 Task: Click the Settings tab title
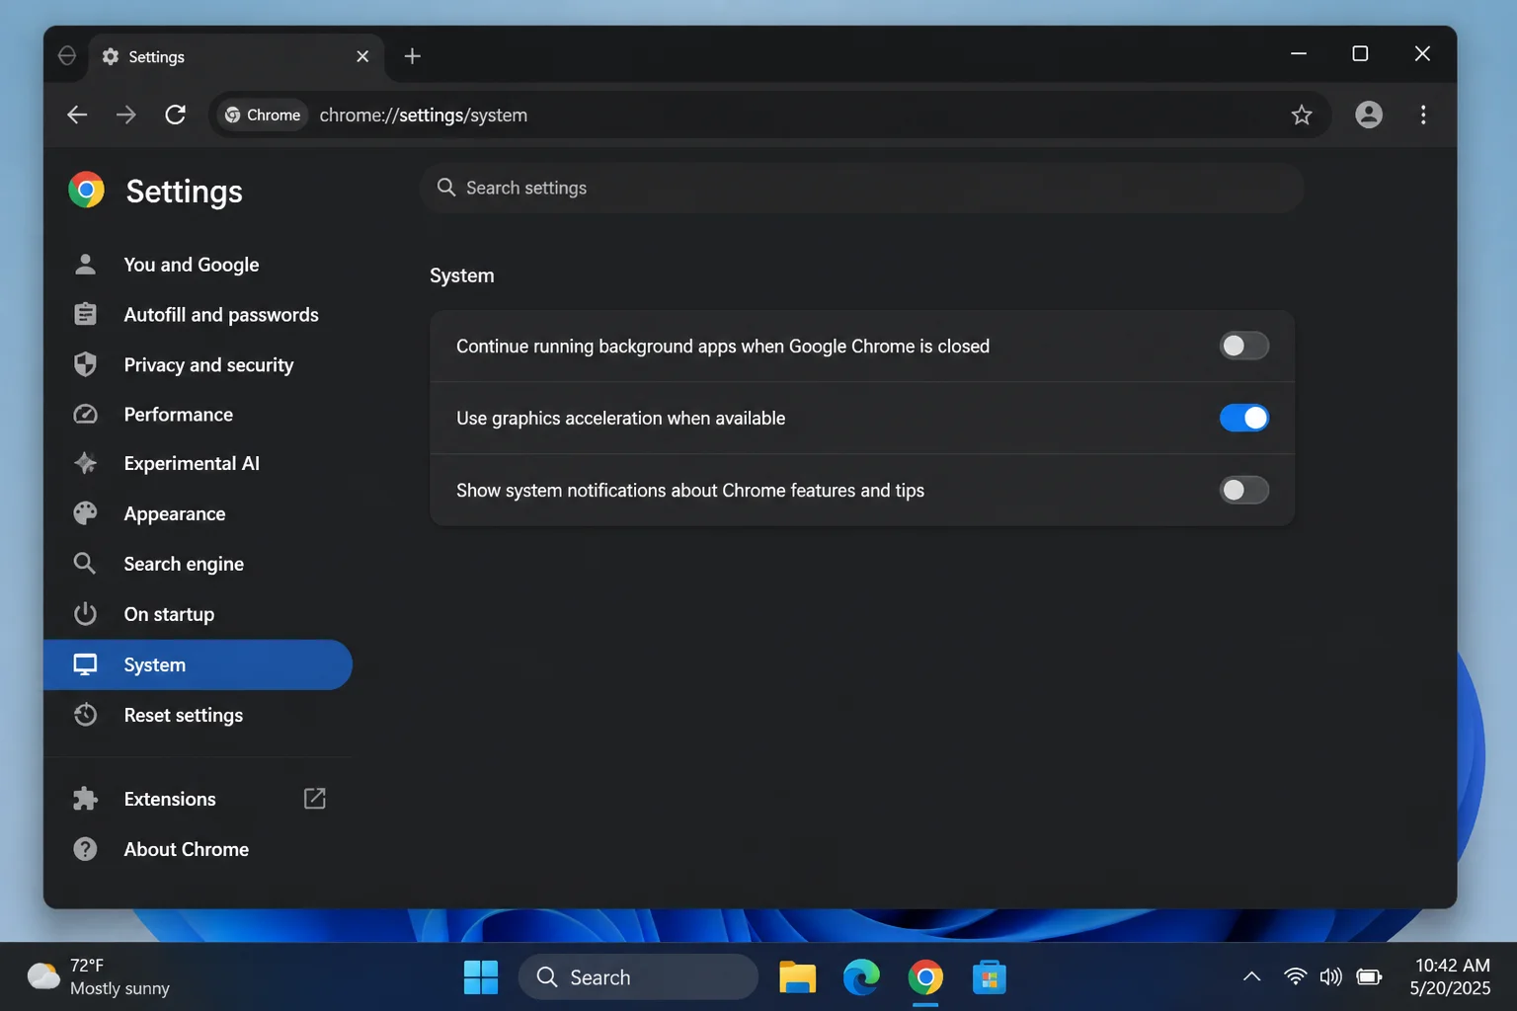pyautogui.click(x=156, y=56)
